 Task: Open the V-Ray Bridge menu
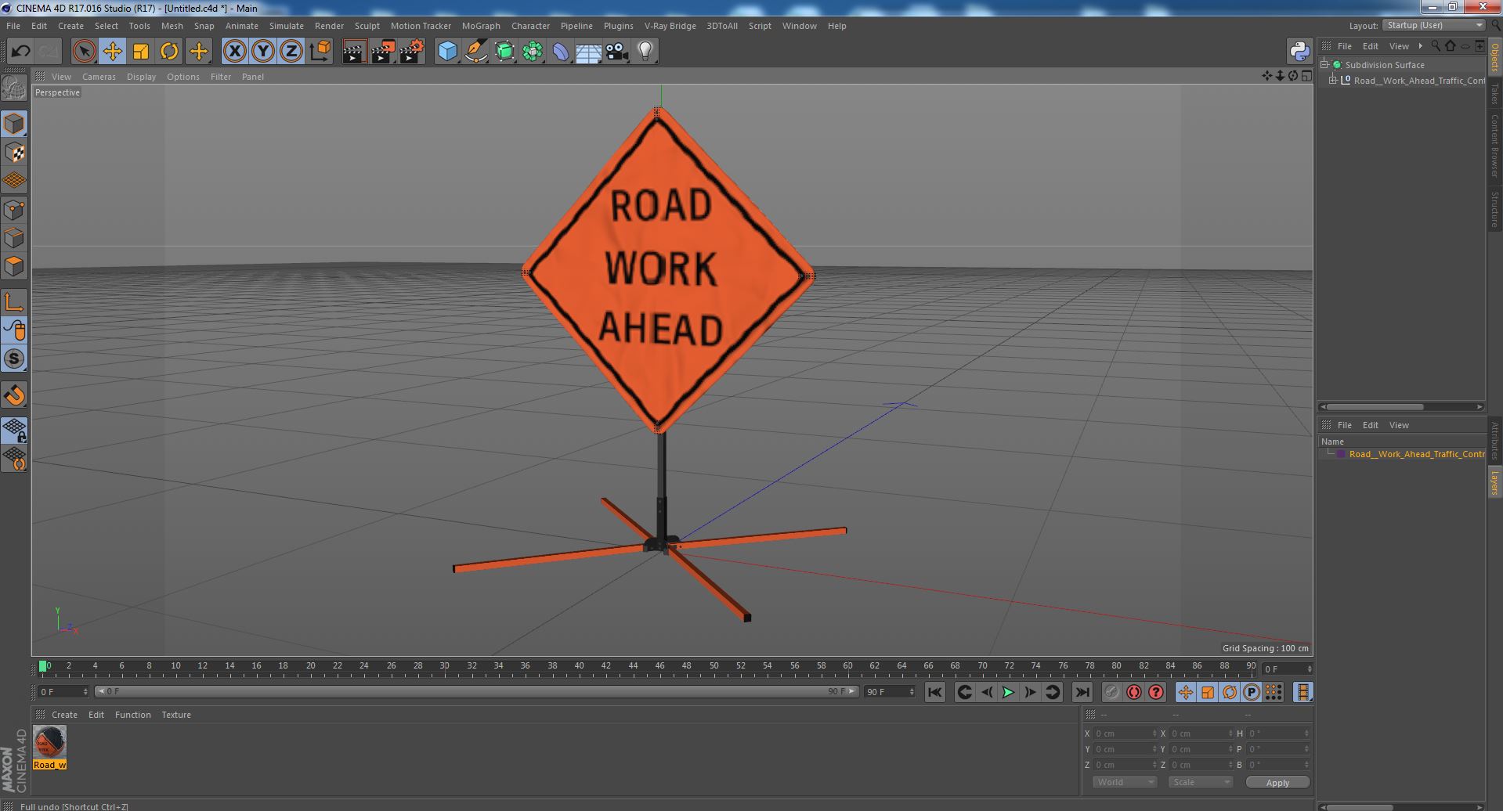[670, 26]
